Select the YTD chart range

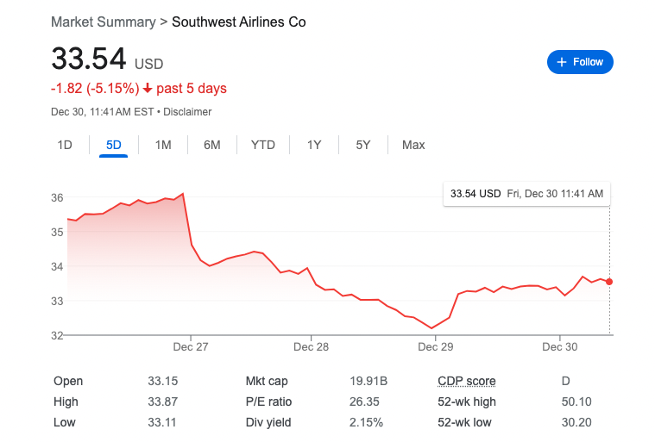tap(263, 145)
